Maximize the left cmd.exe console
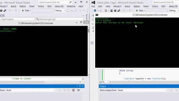Screen dimensions: 179x101 (x=81, y=22)
